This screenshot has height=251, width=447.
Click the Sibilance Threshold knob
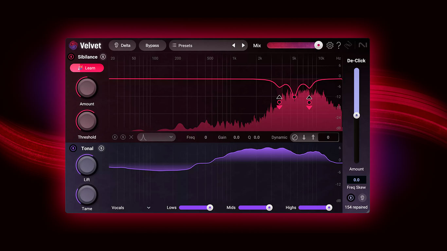(x=87, y=121)
